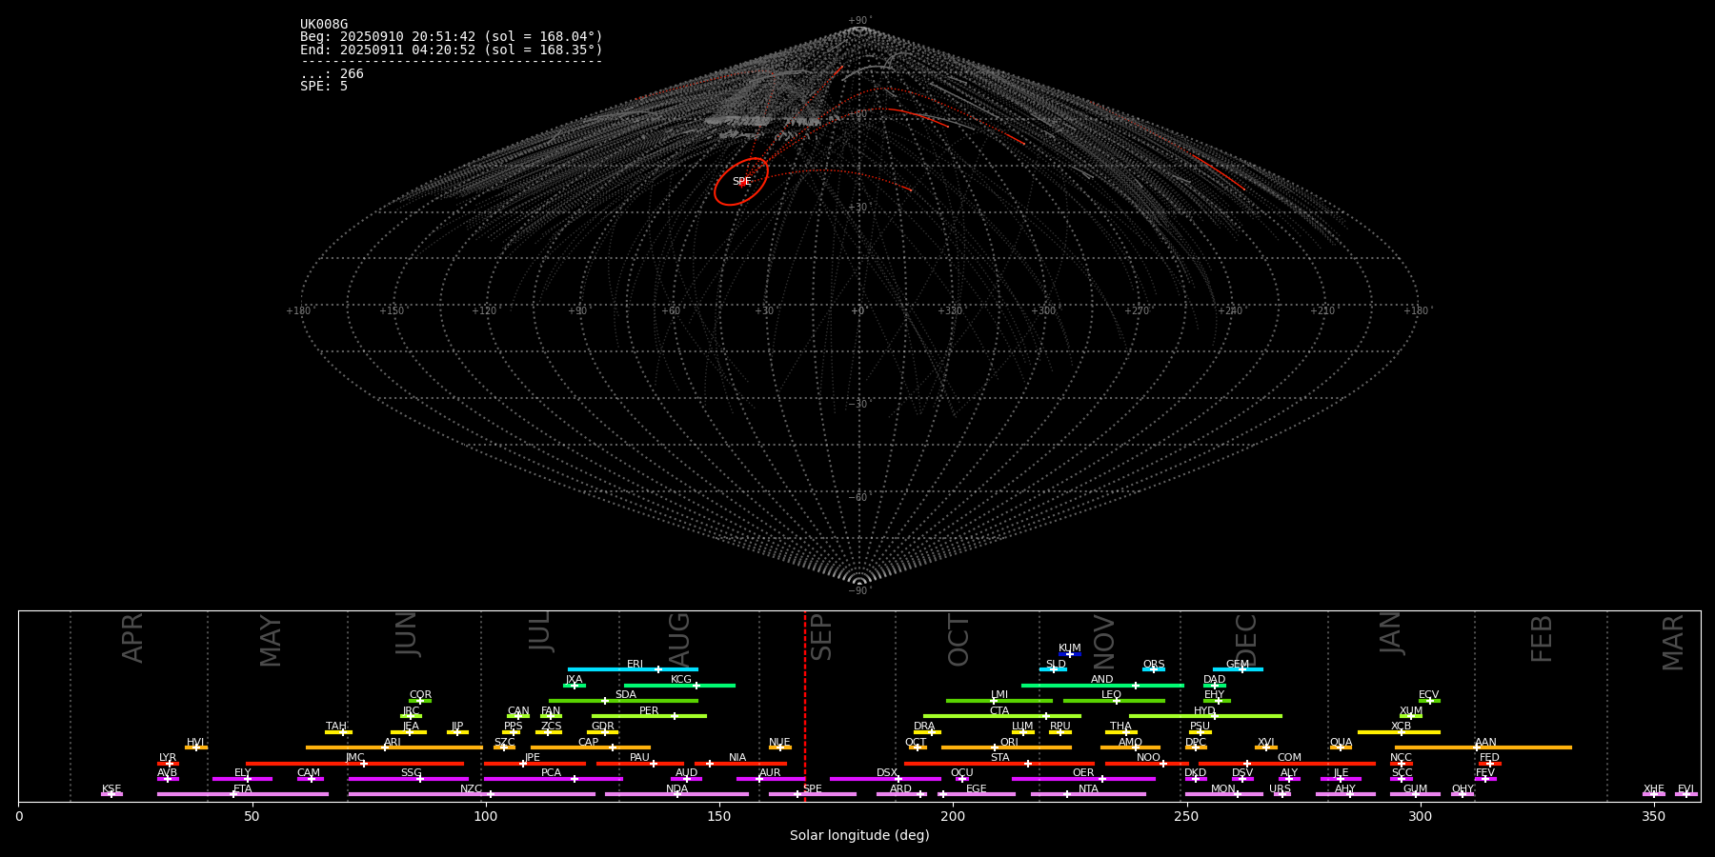Image resolution: width=1715 pixels, height=857 pixels.
Task: Click the APR month label
Action: pos(133,638)
